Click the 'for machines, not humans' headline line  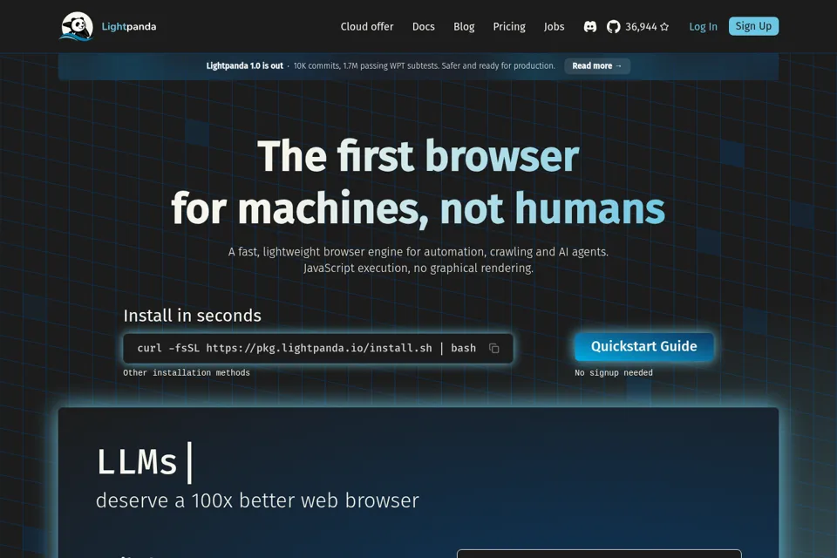pyautogui.click(x=418, y=208)
